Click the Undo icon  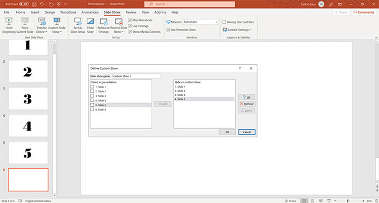pyautogui.click(x=42, y=4)
